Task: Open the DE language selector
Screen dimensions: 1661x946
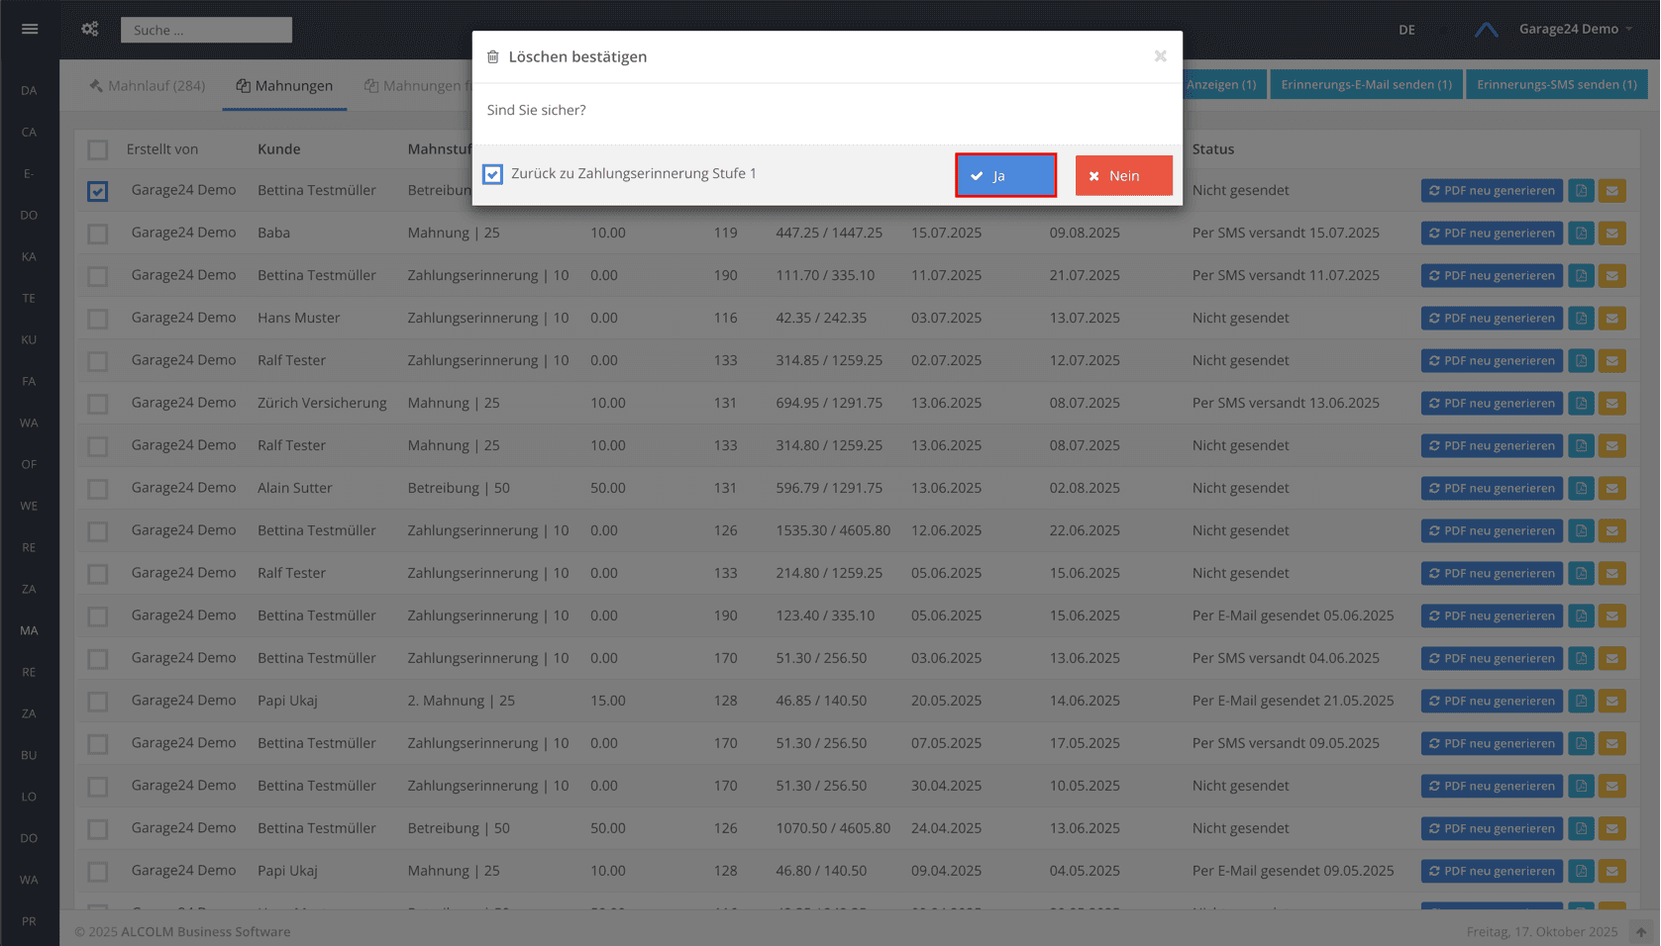Action: pos(1406,30)
